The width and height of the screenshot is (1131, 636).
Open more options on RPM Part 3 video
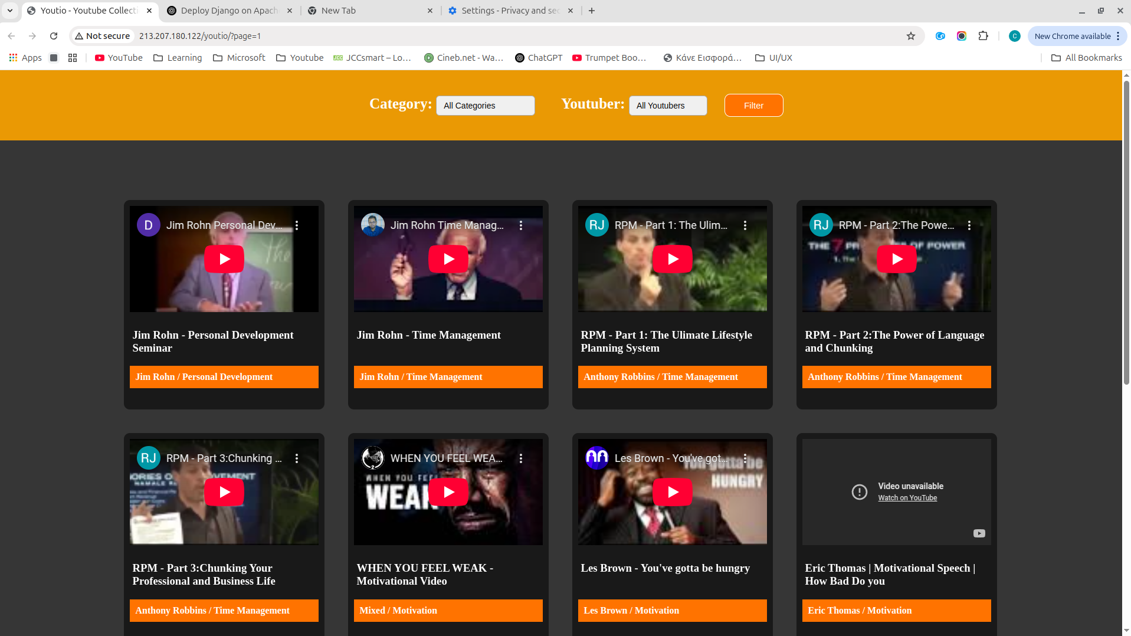297,458
